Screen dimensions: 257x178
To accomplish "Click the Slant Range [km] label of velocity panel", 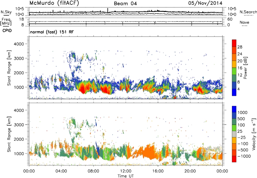I will [9, 134].
